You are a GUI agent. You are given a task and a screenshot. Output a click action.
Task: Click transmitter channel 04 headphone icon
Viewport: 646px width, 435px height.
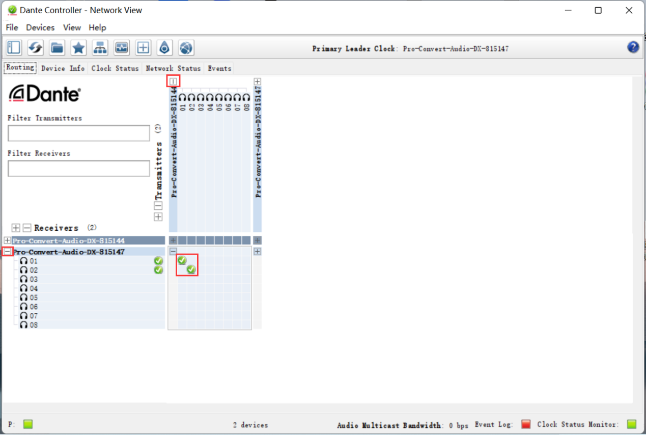point(210,97)
